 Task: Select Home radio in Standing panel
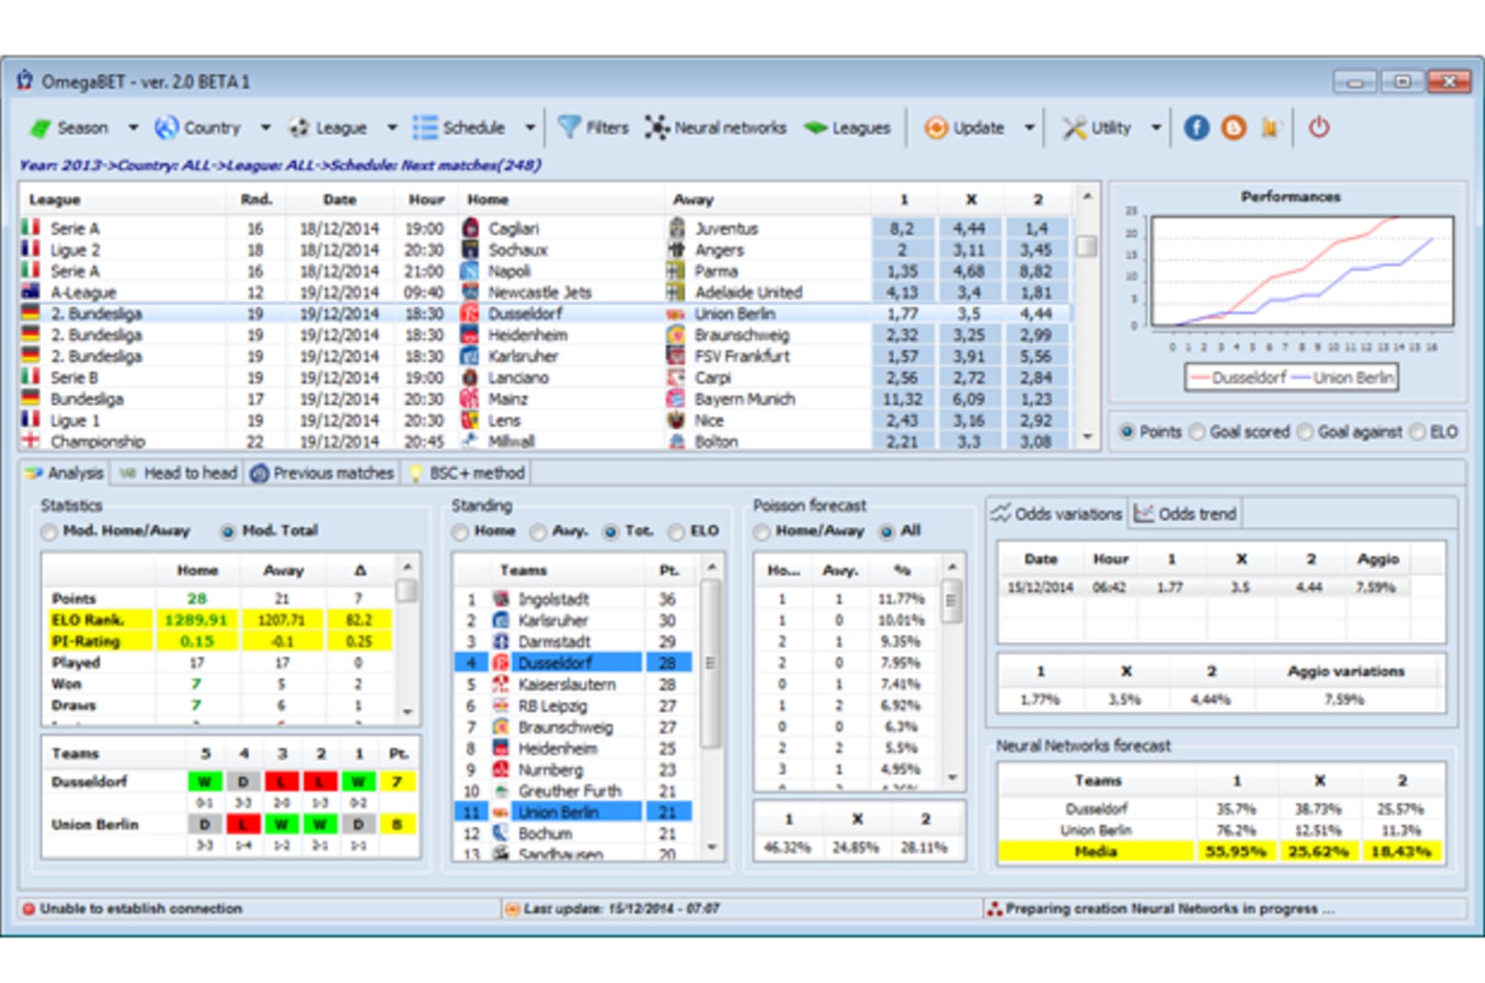[460, 532]
